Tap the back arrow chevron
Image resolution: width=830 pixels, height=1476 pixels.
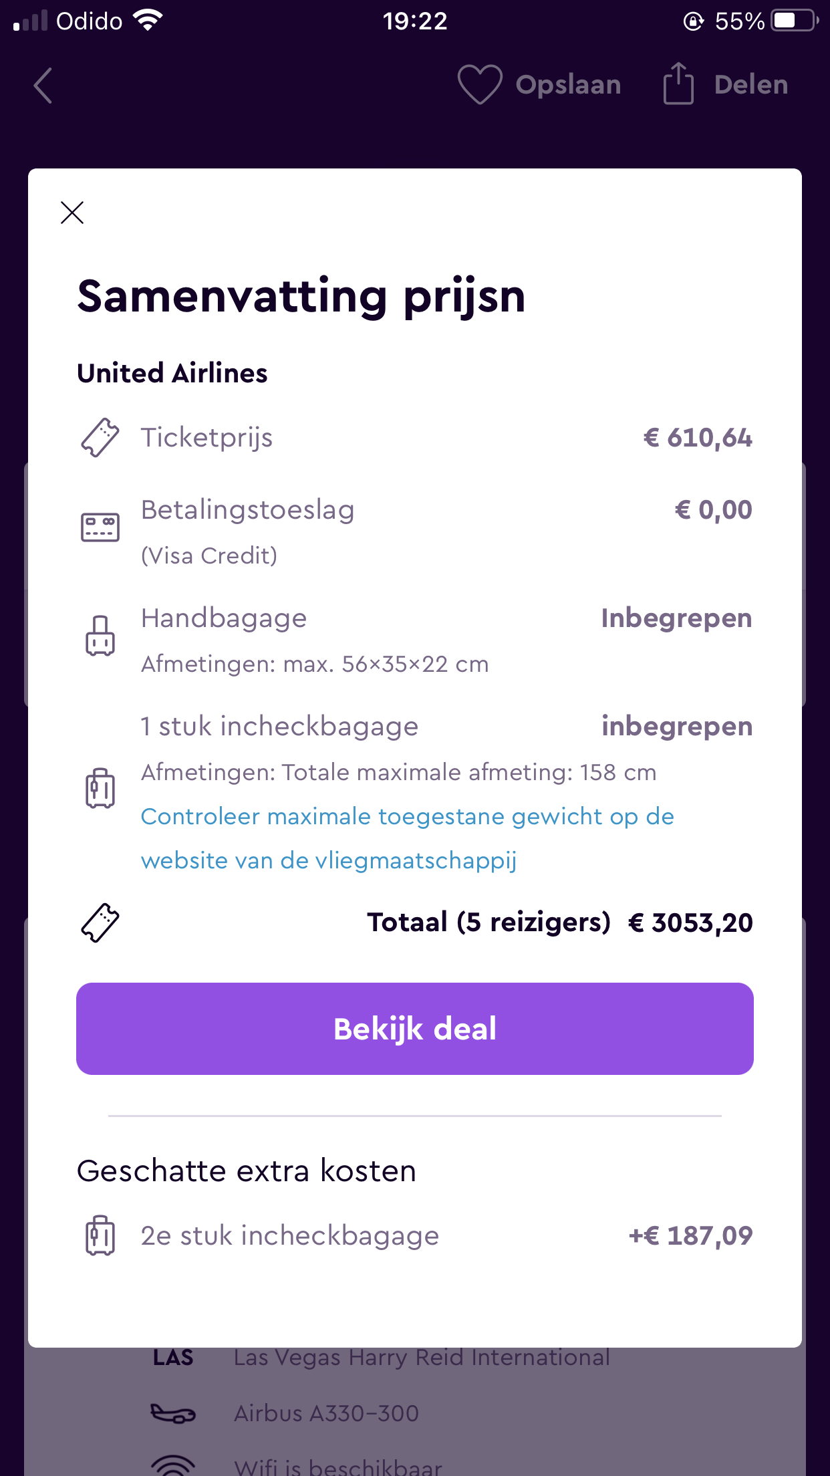coord(43,86)
